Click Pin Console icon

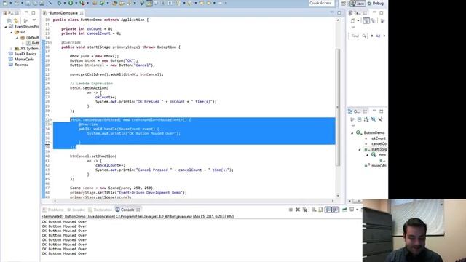point(344,210)
